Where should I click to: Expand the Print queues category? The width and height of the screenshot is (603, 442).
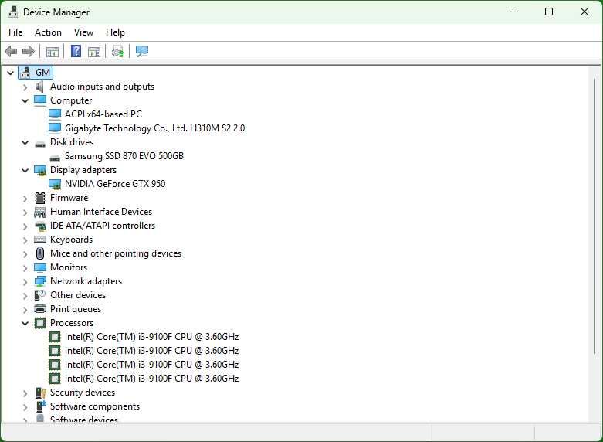point(25,310)
